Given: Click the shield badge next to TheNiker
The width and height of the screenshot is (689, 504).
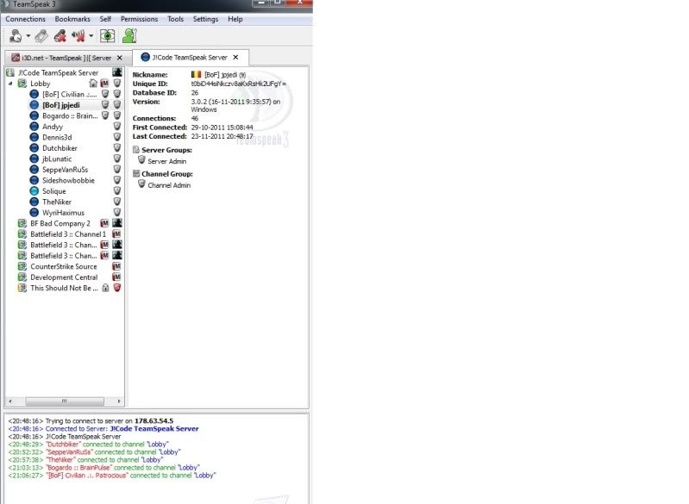Looking at the screenshot, I should (117, 202).
